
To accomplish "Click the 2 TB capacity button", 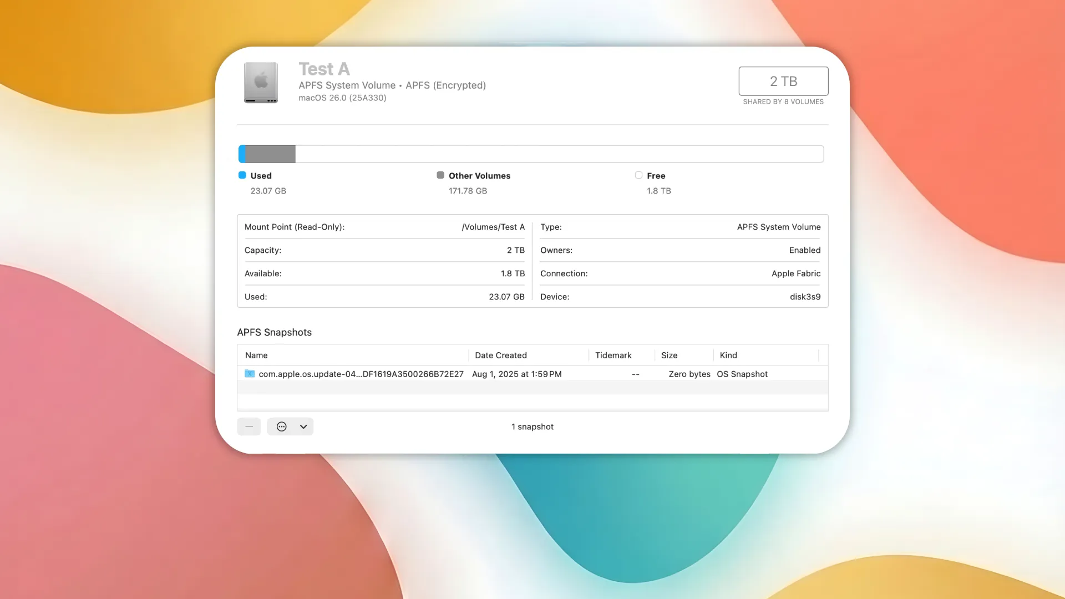I will click(783, 81).
